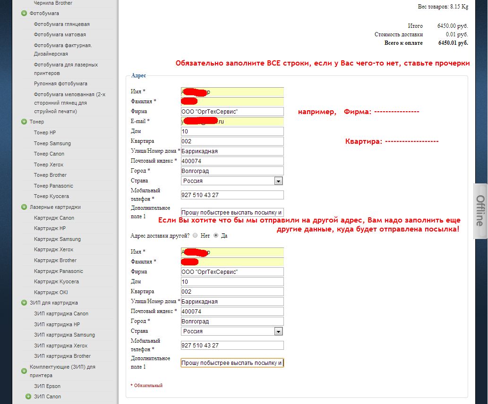Image resolution: width=488 pixels, height=404 pixels.
Task: Open the shipping Страна dropdown
Action: click(x=278, y=331)
